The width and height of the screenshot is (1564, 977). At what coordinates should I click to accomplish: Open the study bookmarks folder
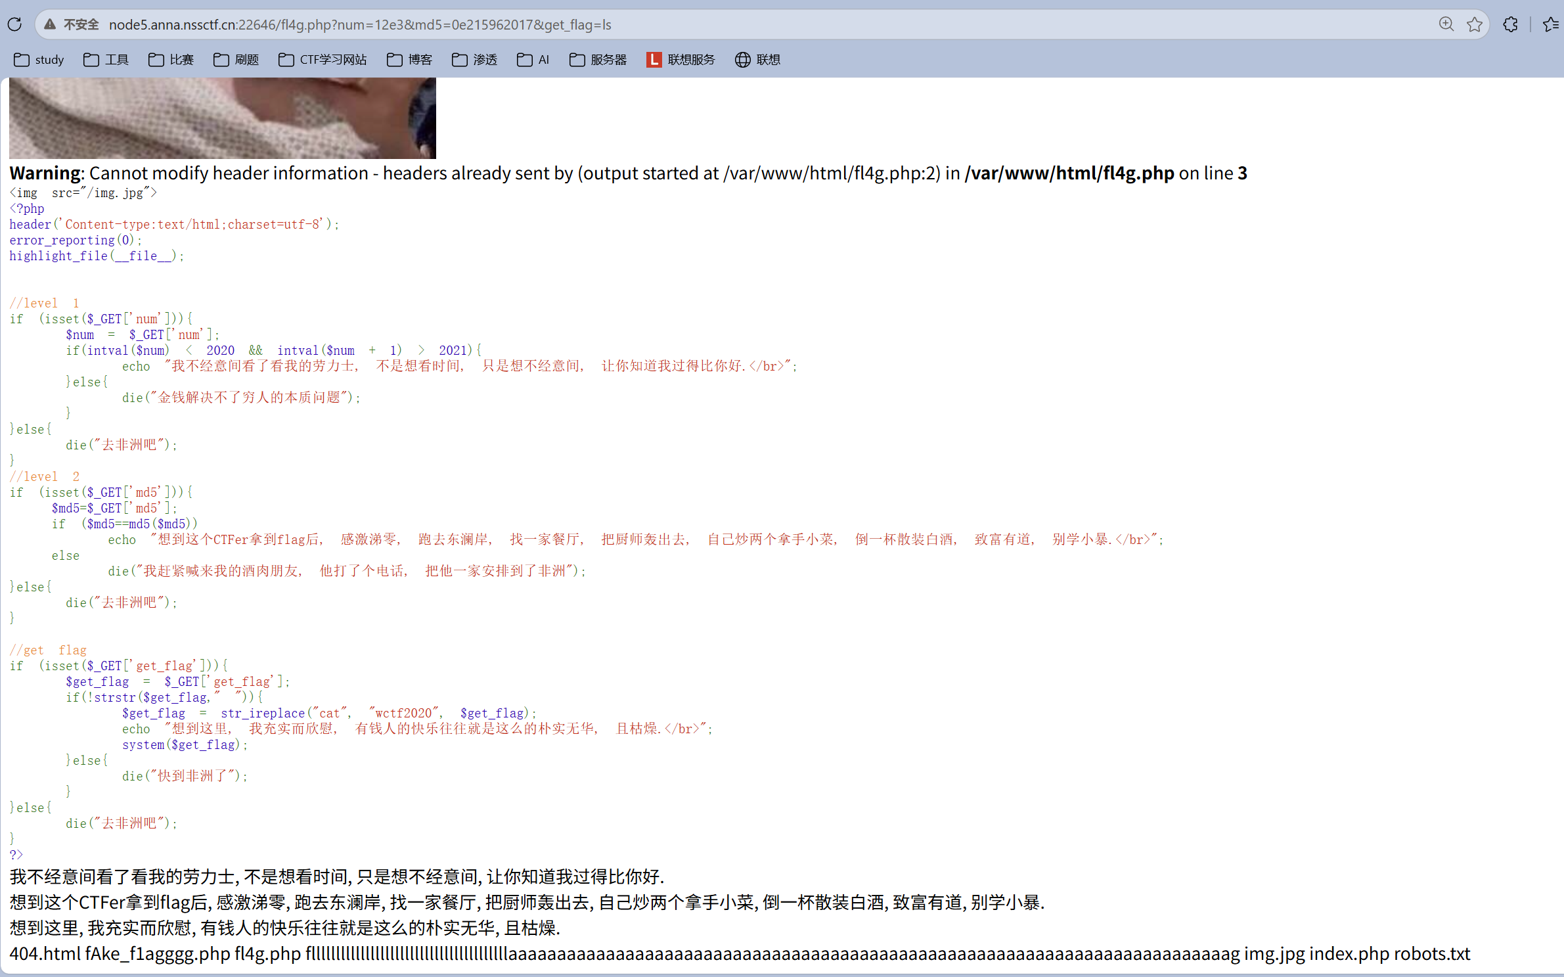(39, 60)
